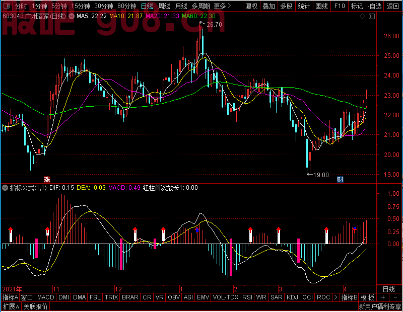The height and width of the screenshot is (312, 403).
Task: Zoom in with the plus button
Action: 383,297
